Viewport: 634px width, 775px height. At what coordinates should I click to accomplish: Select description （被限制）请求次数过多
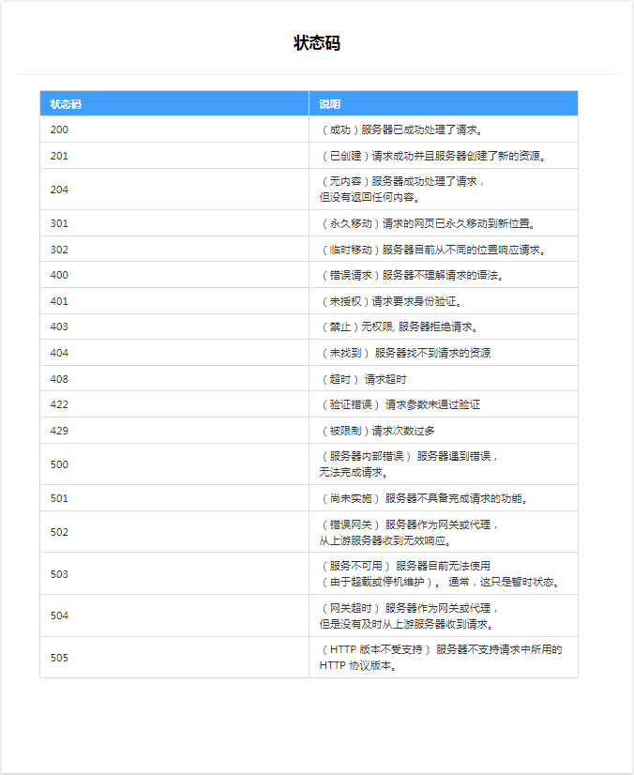point(444,431)
